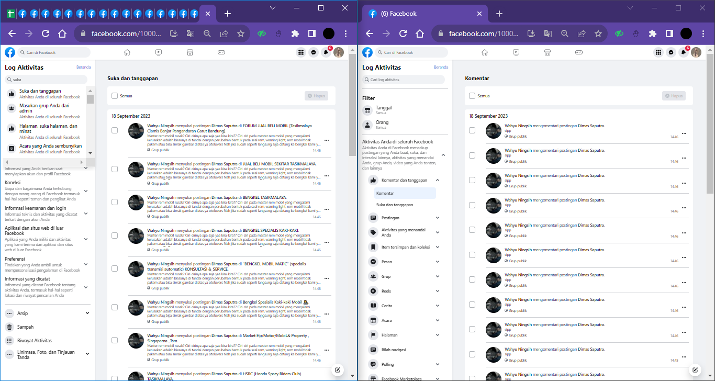Open Gaming icon in left window
Image resolution: width=715 pixels, height=381 pixels.
[221, 52]
